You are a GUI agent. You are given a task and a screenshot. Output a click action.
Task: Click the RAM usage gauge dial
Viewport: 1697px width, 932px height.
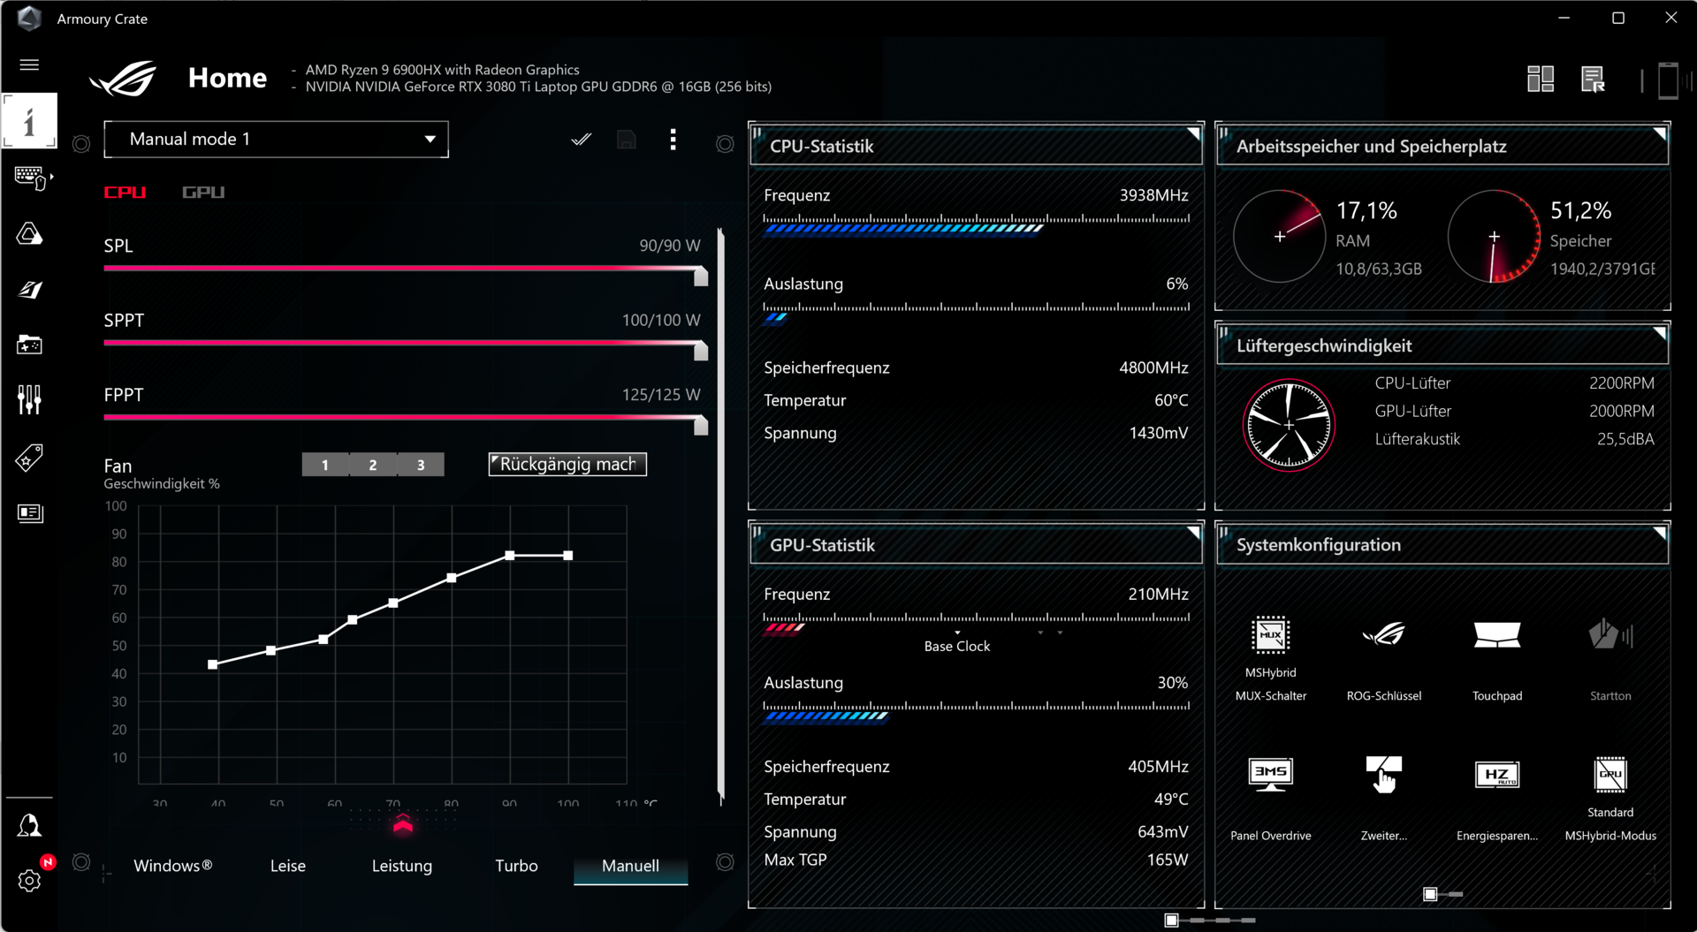(1280, 236)
